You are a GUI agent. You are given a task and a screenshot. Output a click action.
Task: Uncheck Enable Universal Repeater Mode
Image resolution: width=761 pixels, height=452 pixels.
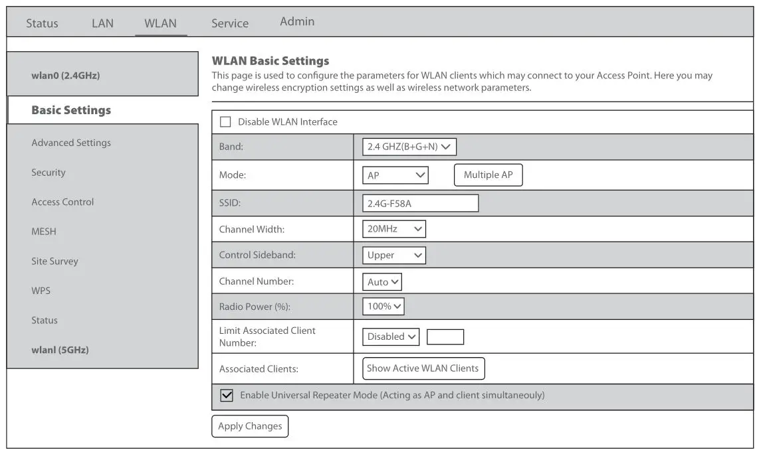pos(225,395)
